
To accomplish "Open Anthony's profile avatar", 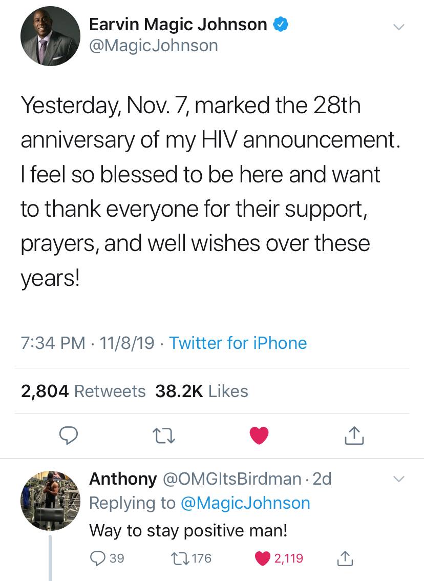I will (x=50, y=501).
